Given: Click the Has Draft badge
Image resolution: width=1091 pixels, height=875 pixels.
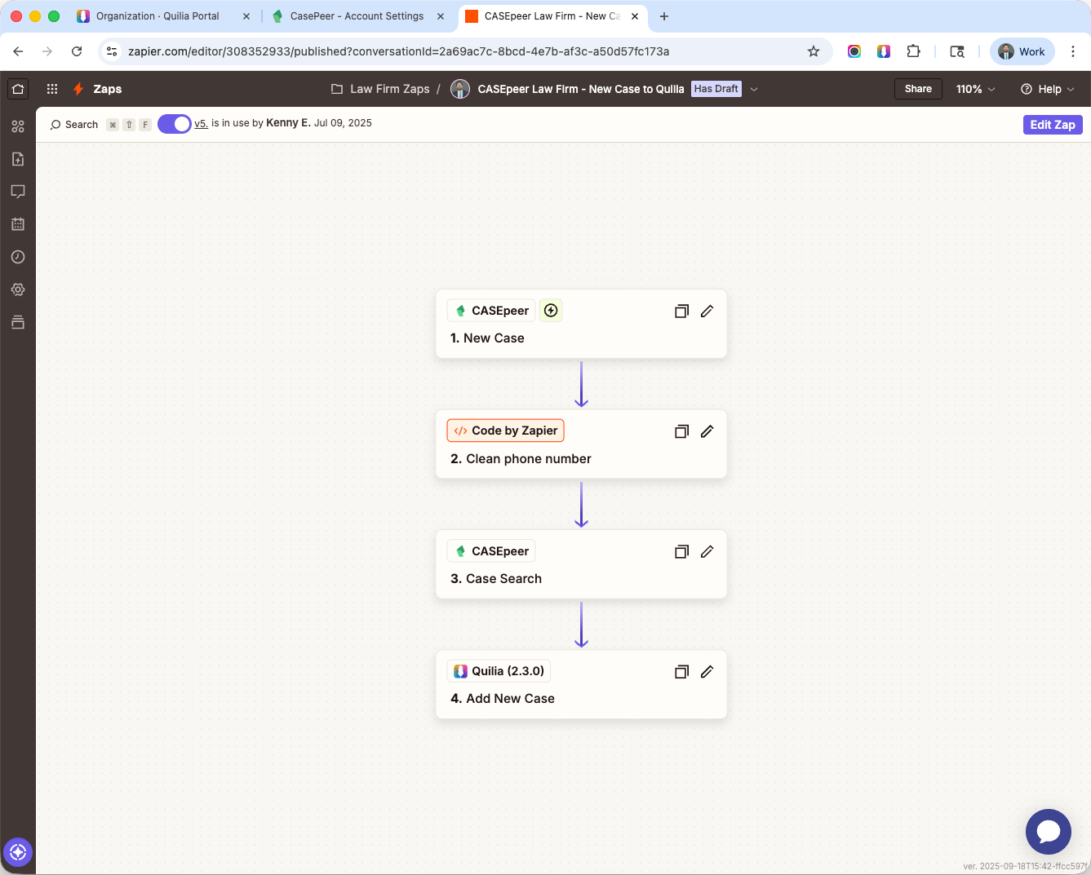Looking at the screenshot, I should [x=716, y=89].
